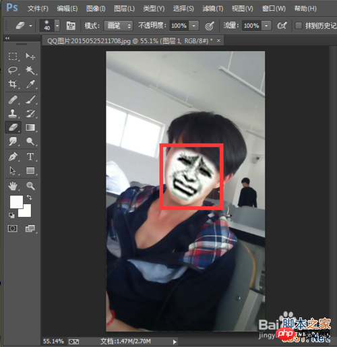Viewport: 337px width, 347px height.
Task: Select the Pen tool
Action: pos(13,157)
